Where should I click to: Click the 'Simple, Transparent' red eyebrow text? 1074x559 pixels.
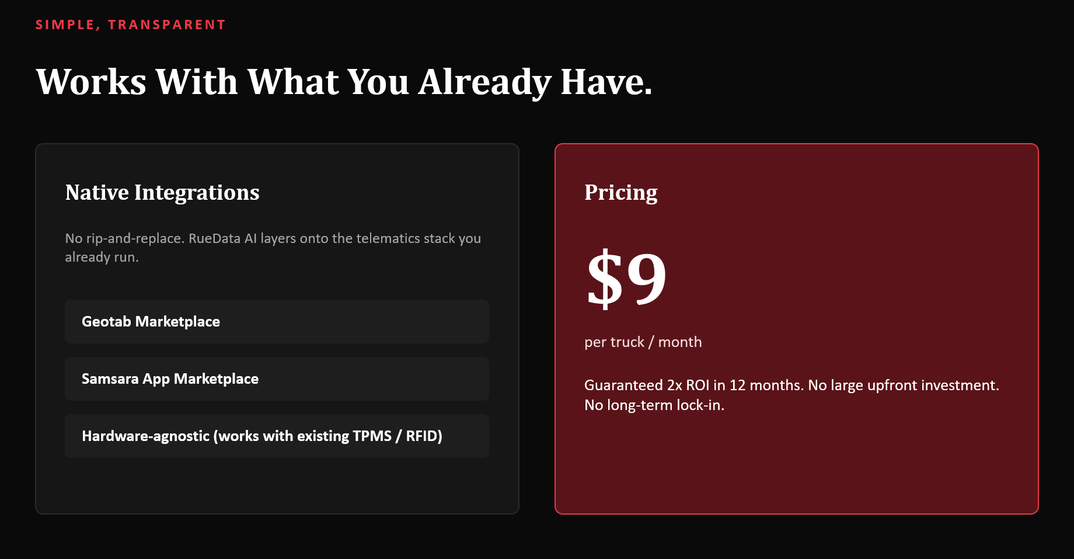point(130,25)
